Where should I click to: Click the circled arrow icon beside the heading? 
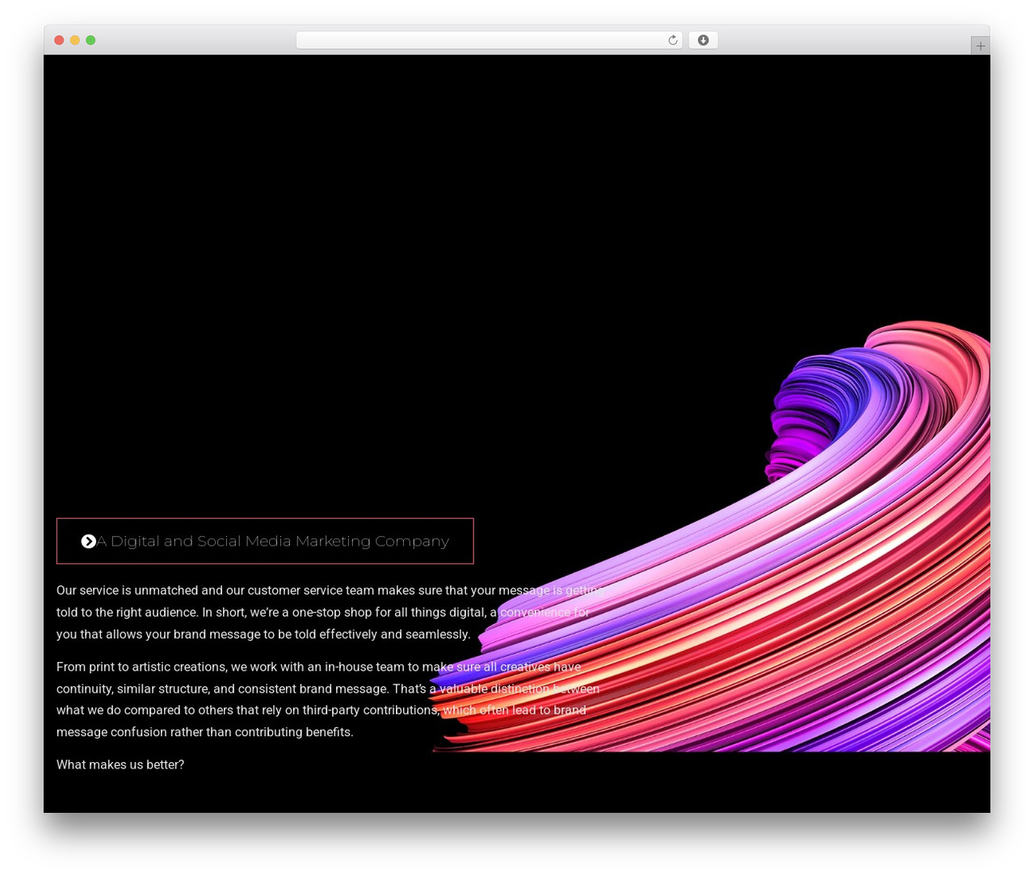click(89, 541)
